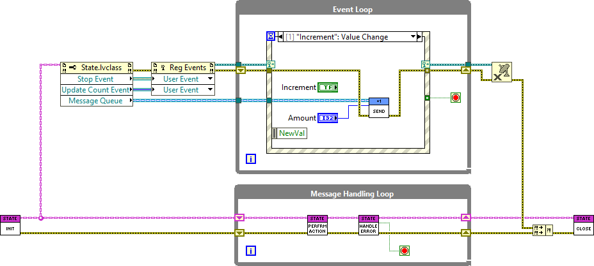This screenshot has width=594, height=266.
Task: Select the STATE PERFRM ACTION subVI
Action: (317, 226)
